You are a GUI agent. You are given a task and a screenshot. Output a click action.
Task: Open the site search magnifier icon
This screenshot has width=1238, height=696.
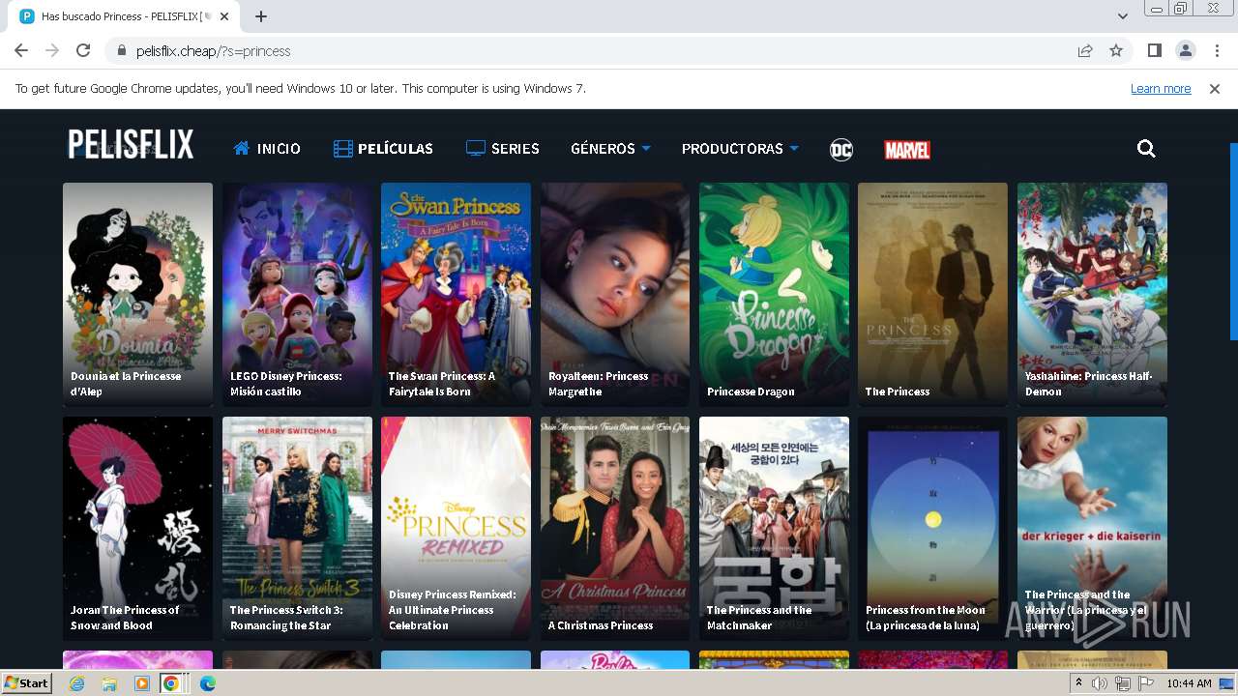pos(1146,149)
